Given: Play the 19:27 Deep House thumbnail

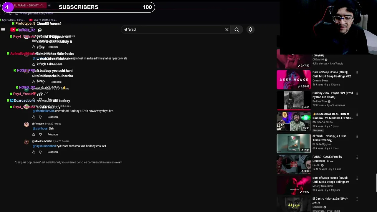Looking at the screenshot, I should 294,185.
